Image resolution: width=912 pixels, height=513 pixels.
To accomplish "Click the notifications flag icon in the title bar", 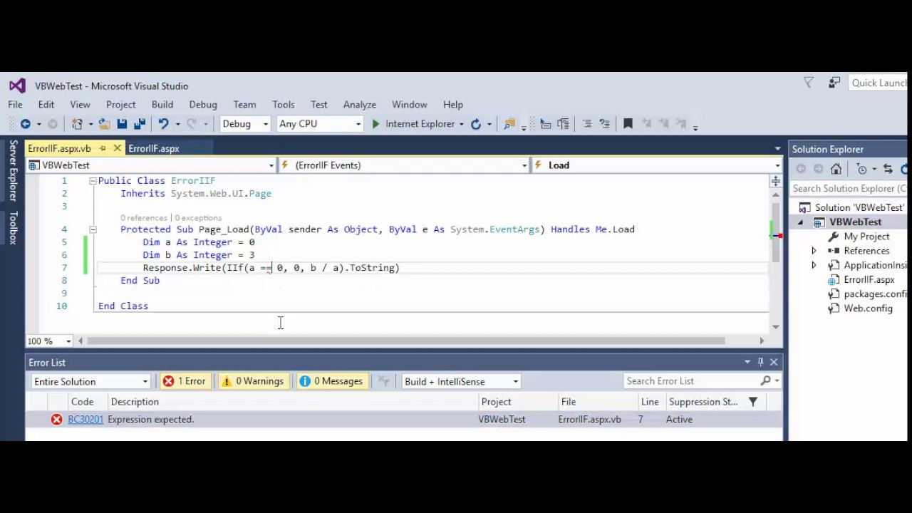I will [809, 83].
